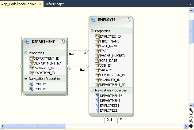The image size is (194, 130).
Task: Collapse Navigation Properties section in EMPLOYEE
Action: point(92,91)
